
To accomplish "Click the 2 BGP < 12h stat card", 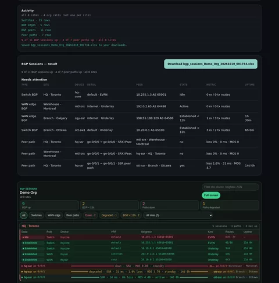I will pos(109,205).
